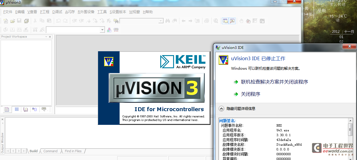Open the H帮助 menu
357x160 pixels.
point(148,12)
